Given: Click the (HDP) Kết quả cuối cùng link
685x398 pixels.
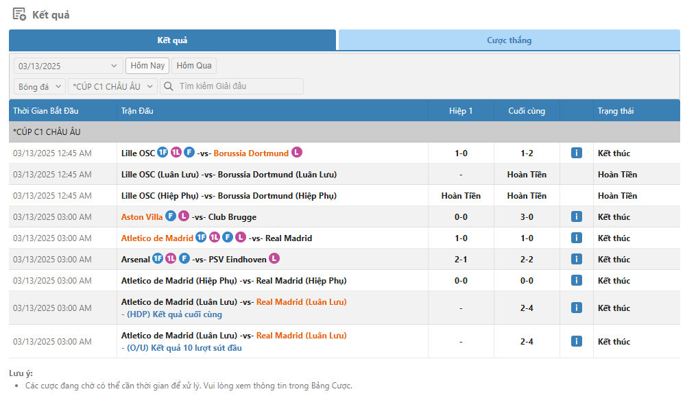Looking at the screenshot, I should (x=174, y=314).
